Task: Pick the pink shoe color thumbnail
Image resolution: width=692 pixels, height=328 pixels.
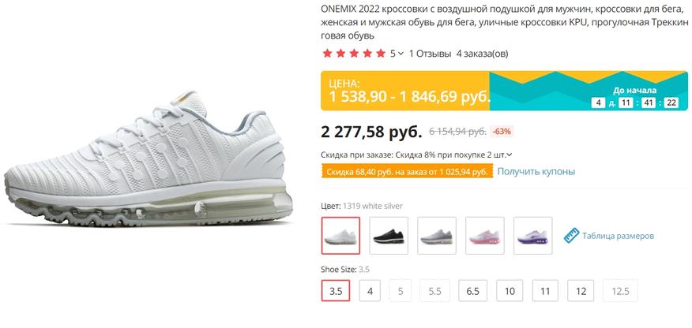Action: [484, 236]
